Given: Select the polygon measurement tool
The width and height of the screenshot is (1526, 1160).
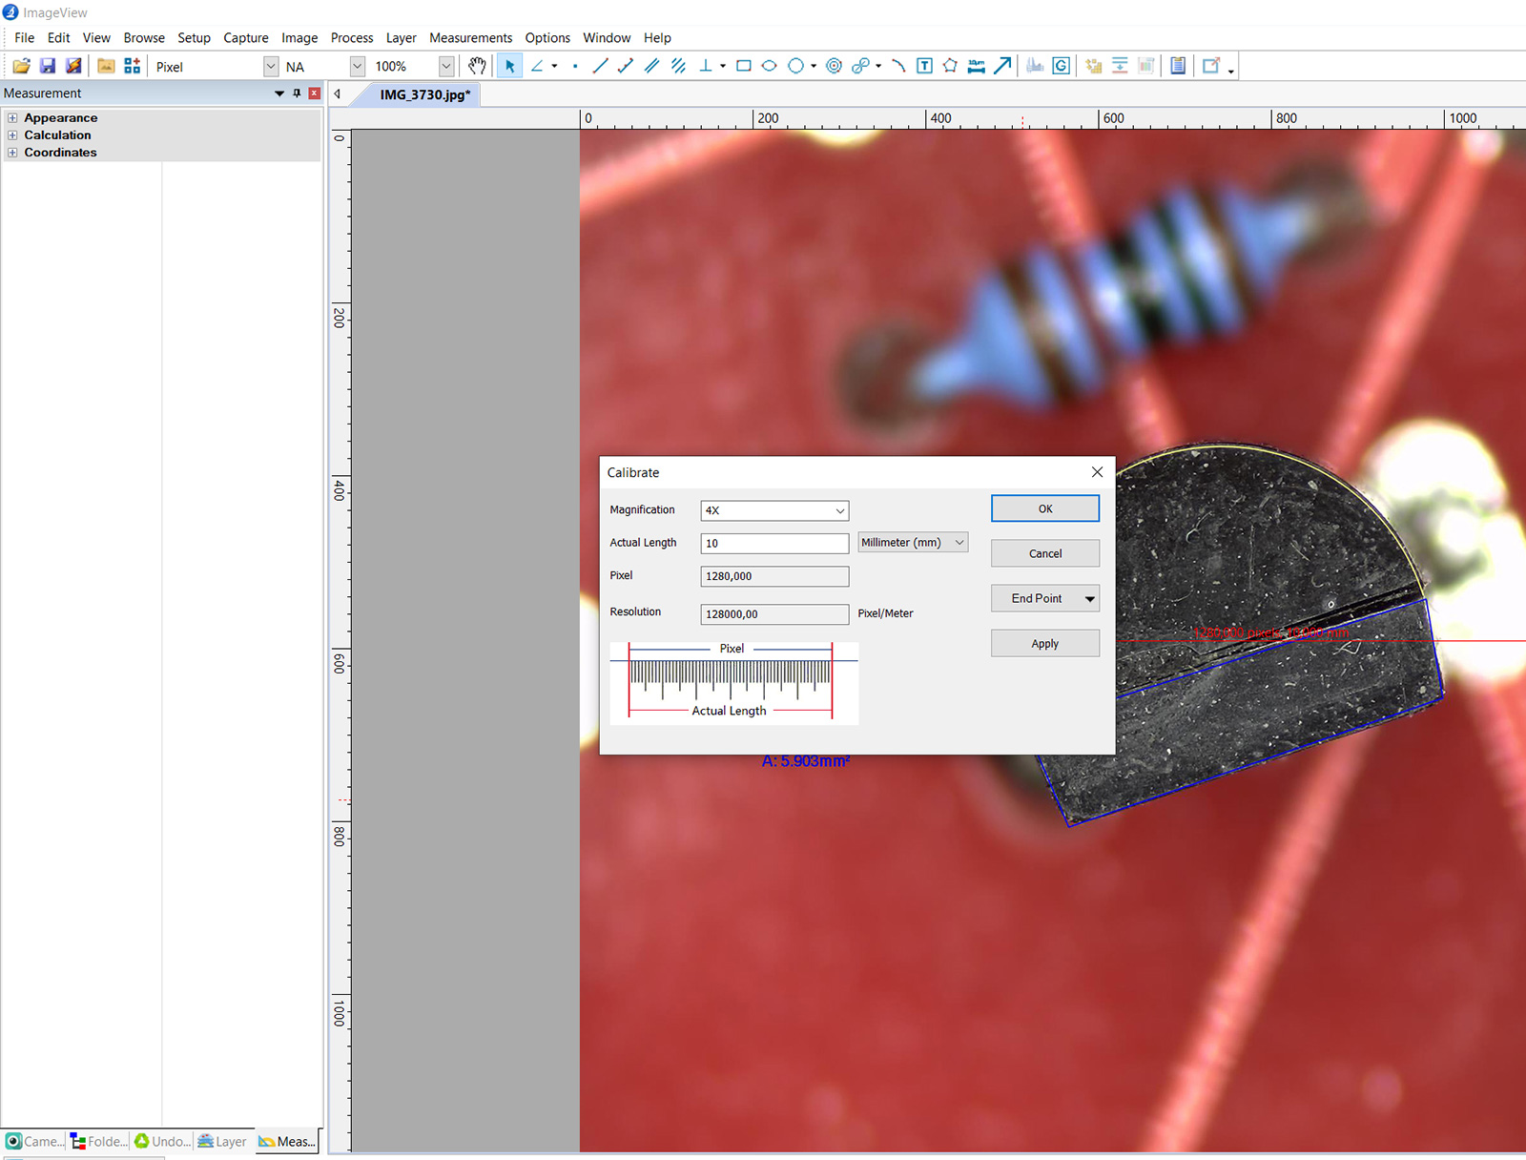Looking at the screenshot, I should click(950, 66).
